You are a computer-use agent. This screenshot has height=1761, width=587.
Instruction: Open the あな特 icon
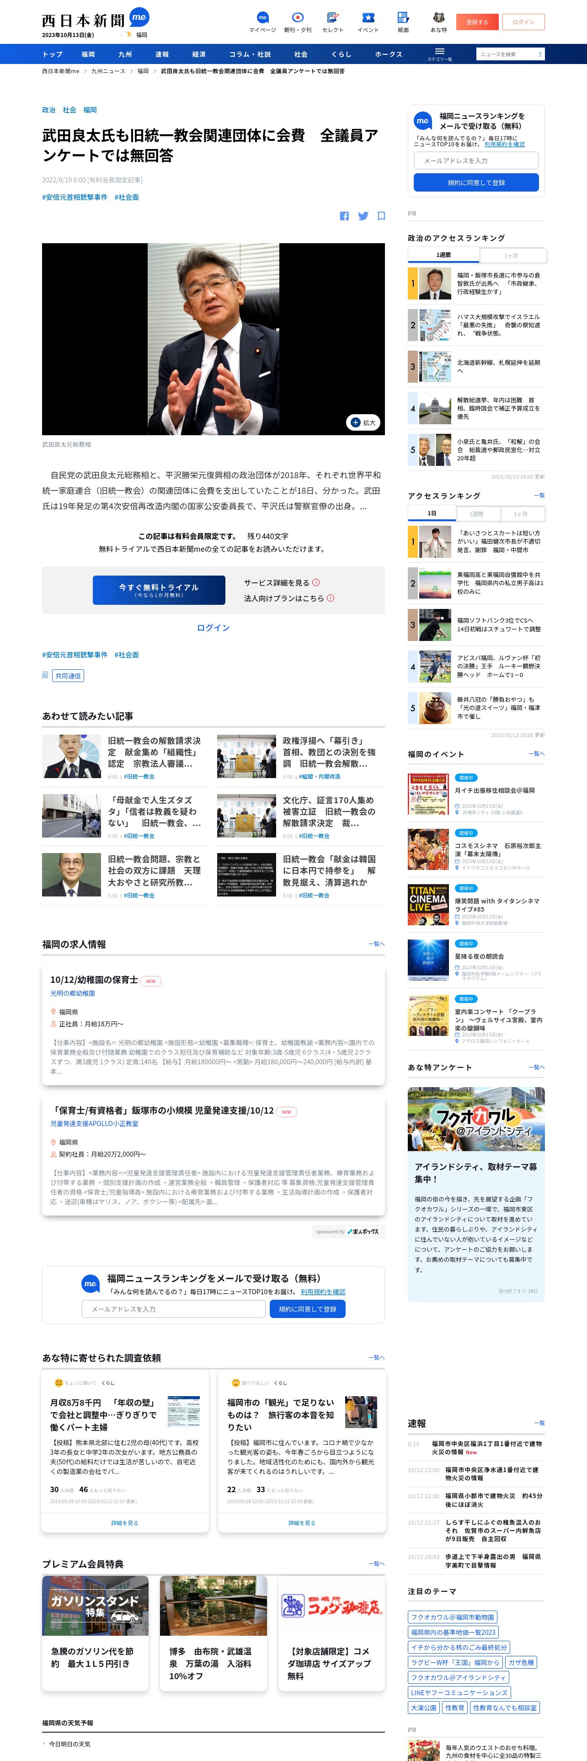(x=439, y=22)
